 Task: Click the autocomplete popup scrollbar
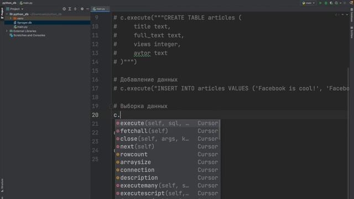click(x=220, y=130)
